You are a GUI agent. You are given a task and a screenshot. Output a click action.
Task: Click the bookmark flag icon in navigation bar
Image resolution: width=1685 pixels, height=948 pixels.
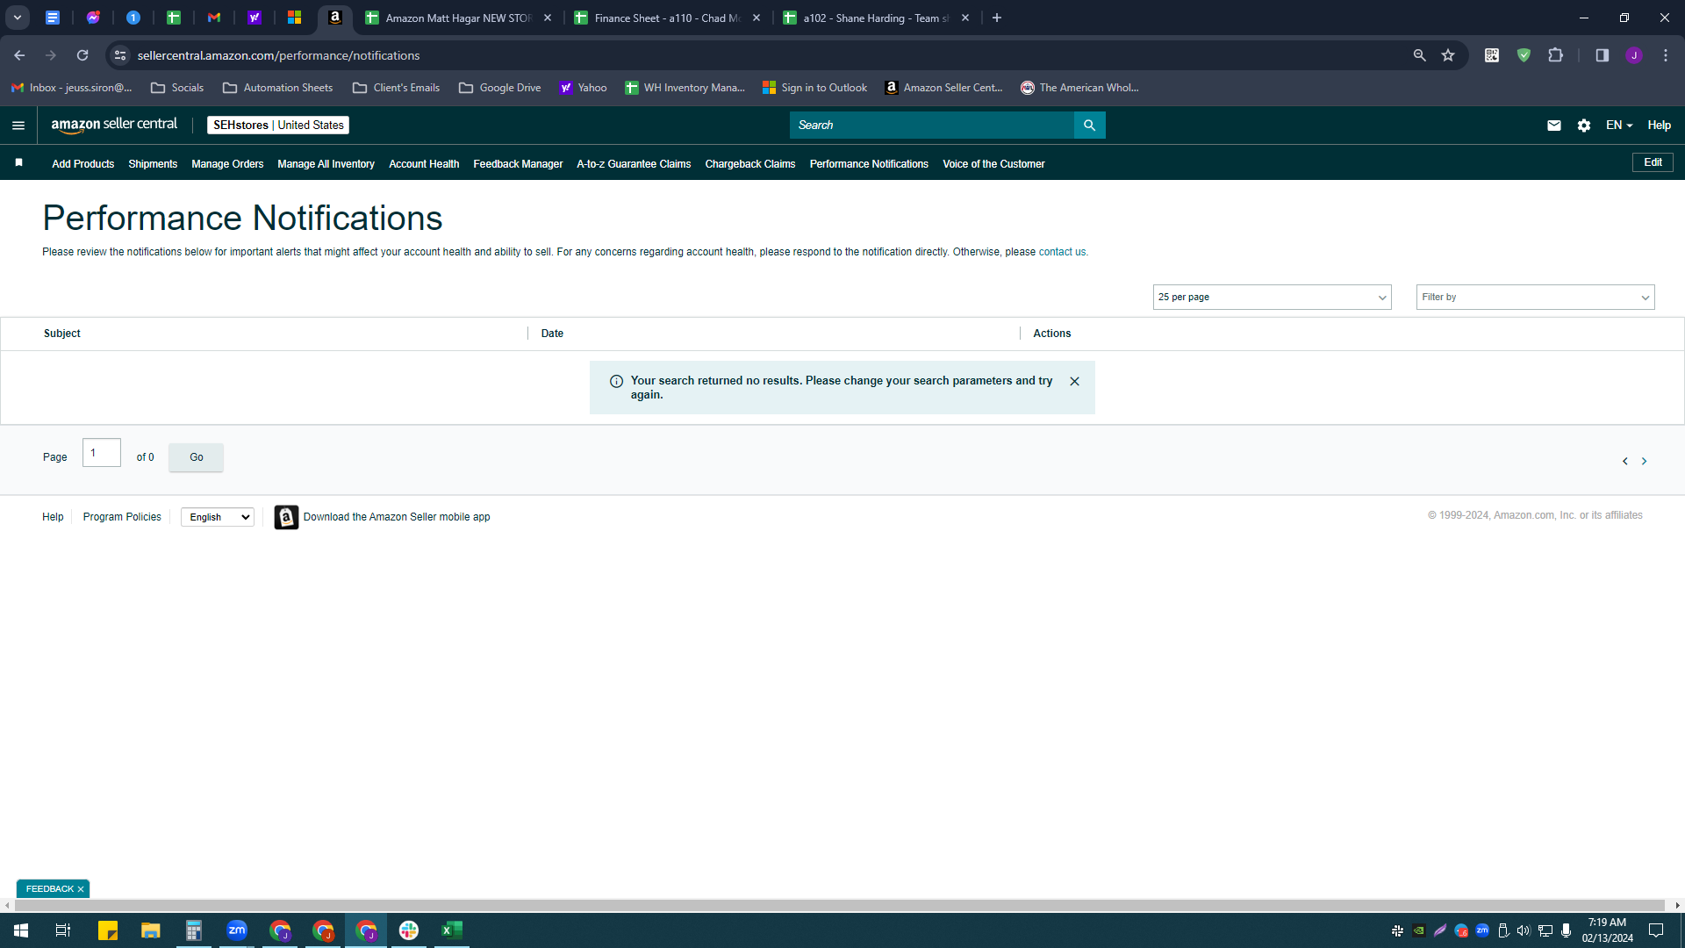tap(18, 162)
